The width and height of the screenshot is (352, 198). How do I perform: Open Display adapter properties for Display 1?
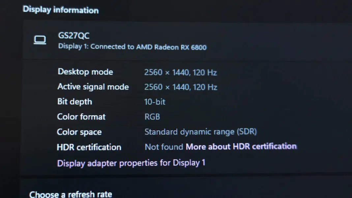click(x=132, y=163)
